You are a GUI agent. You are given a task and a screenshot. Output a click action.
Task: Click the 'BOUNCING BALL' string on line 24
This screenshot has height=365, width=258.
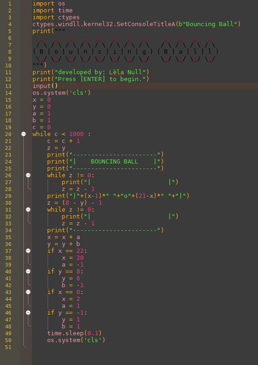(x=114, y=162)
